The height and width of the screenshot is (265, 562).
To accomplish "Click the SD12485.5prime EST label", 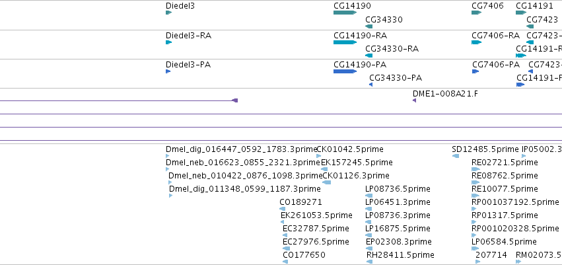I will tap(485, 149).
